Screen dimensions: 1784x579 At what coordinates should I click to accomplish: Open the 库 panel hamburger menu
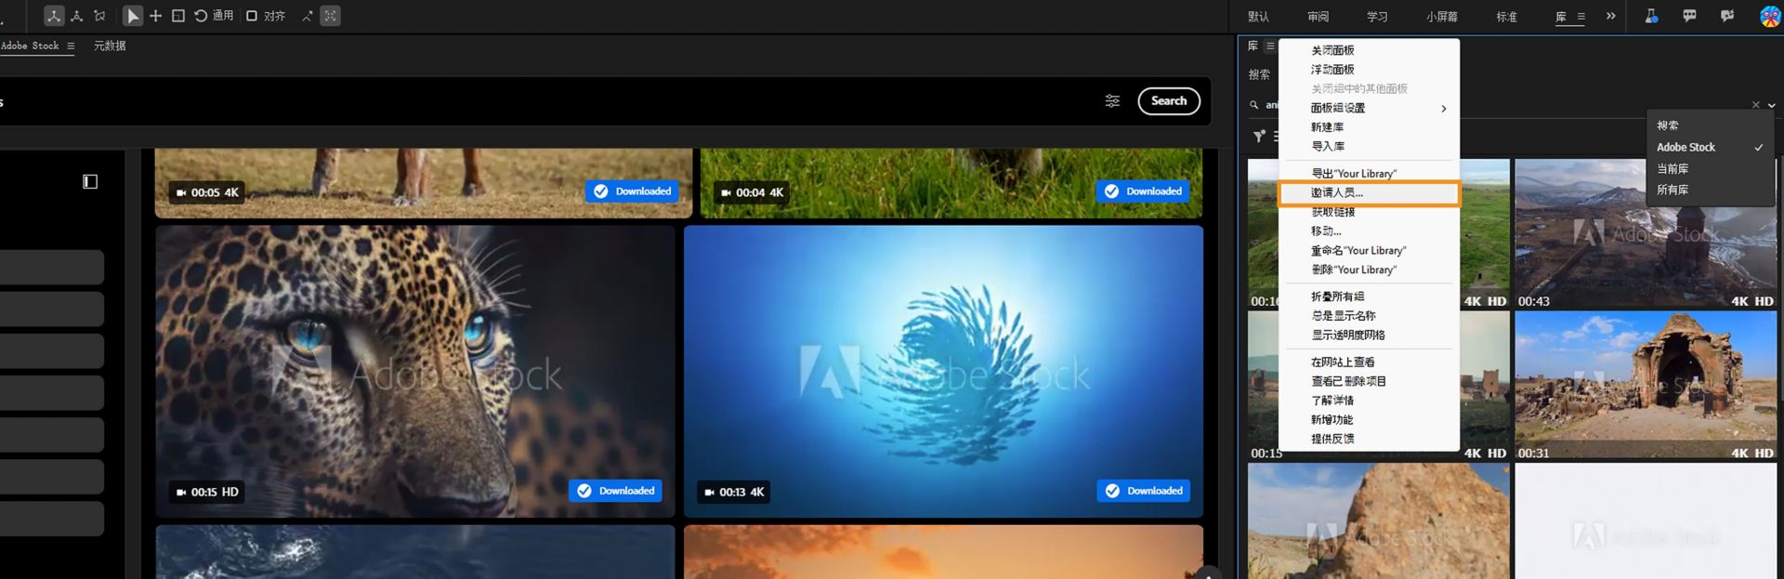coord(1270,46)
